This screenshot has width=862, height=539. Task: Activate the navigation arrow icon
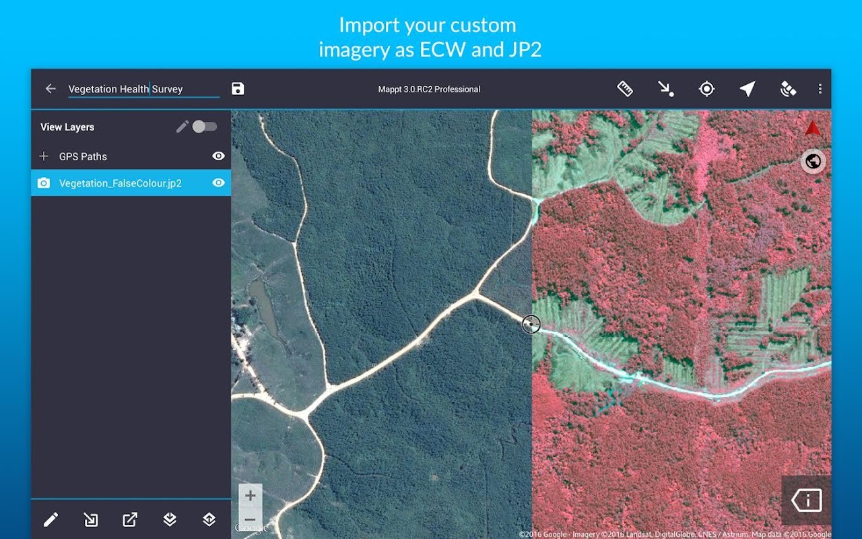748,89
